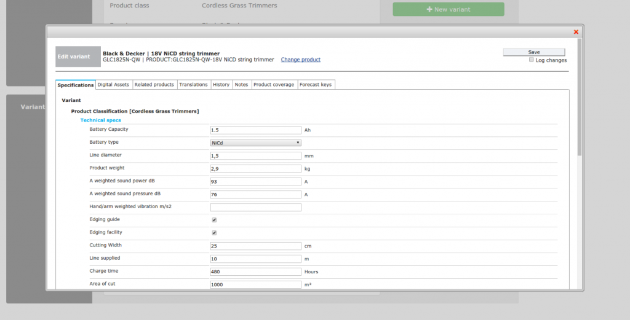Click the Save button
This screenshot has width=630, height=320.
(x=533, y=52)
